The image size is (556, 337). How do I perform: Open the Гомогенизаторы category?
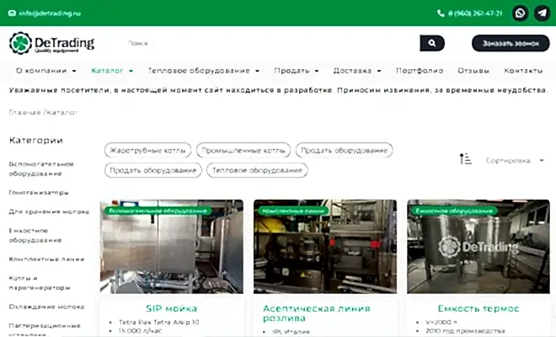(x=39, y=193)
